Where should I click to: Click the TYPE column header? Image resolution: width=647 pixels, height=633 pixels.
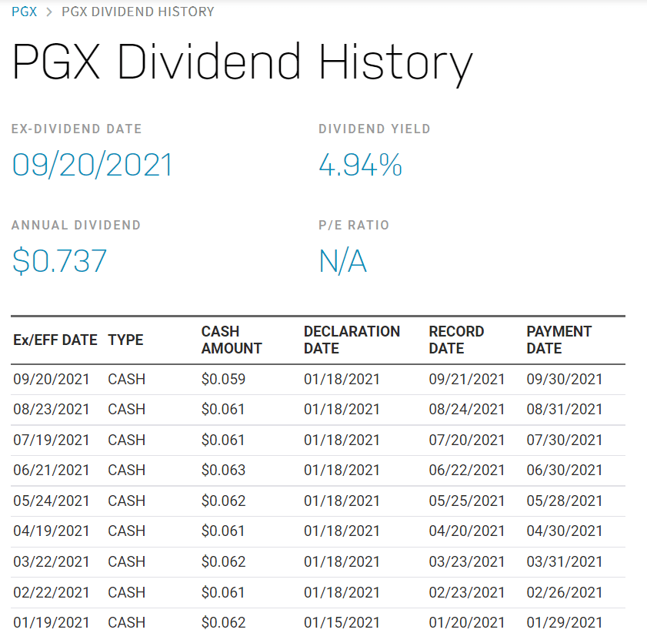tap(125, 340)
